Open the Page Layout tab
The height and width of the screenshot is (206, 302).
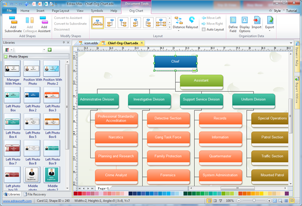click(x=60, y=11)
